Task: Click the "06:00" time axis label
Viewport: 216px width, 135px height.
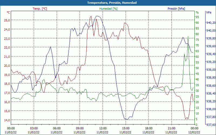Action: click(x=57, y=129)
